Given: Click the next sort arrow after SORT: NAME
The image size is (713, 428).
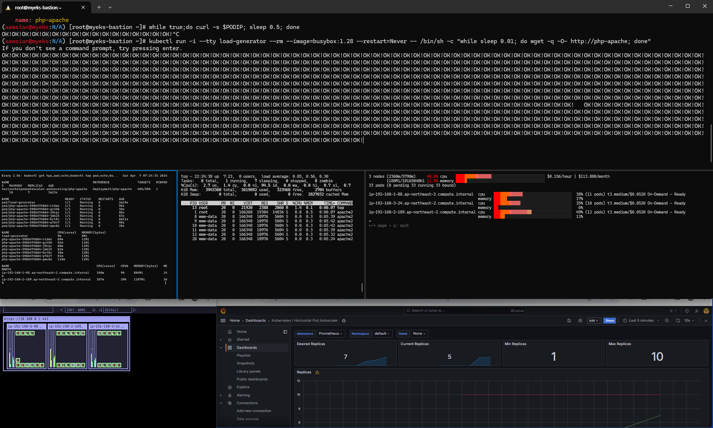Looking at the screenshot, I should click(94, 310).
